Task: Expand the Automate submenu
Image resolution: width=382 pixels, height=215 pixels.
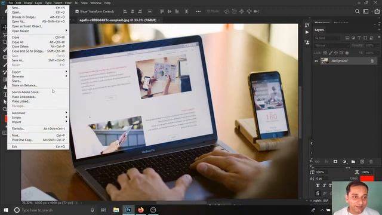Action: tap(38, 113)
